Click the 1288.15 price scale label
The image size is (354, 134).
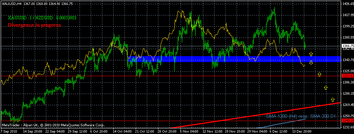(x=348, y=94)
